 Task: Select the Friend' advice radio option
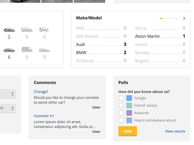[x=121, y=105]
